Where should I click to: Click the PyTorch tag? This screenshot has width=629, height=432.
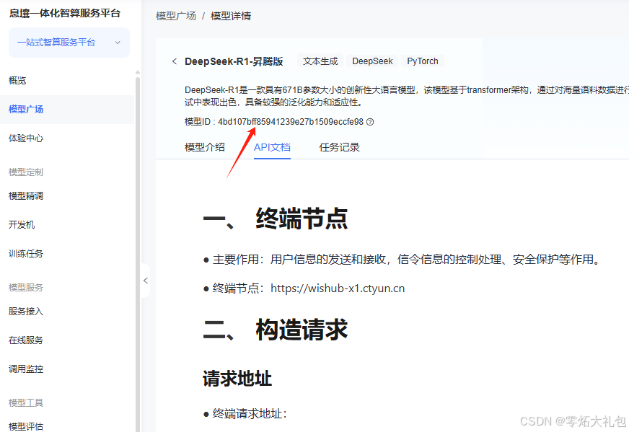[423, 61]
